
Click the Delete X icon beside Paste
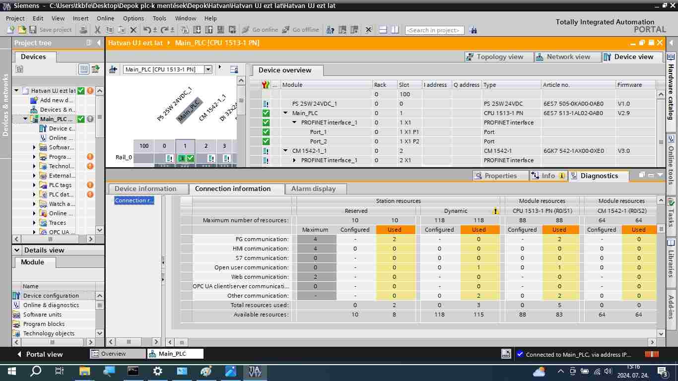click(x=133, y=30)
